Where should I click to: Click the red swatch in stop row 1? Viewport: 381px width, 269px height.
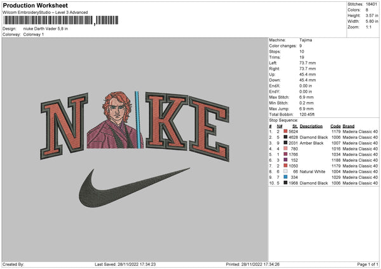click(x=286, y=131)
